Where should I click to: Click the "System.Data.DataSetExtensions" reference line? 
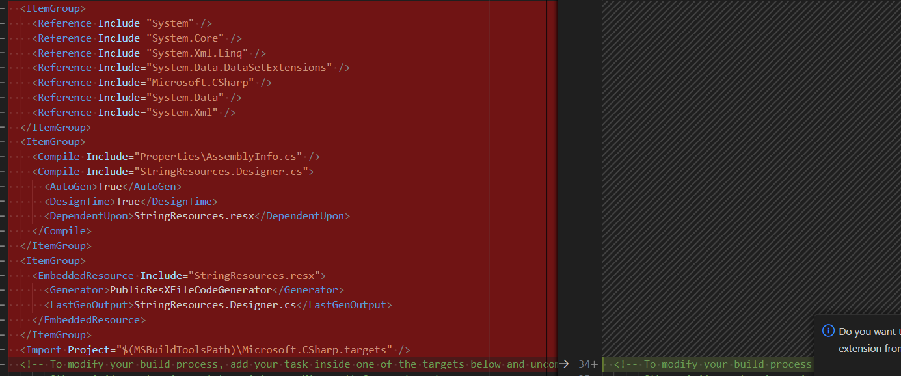click(x=191, y=68)
